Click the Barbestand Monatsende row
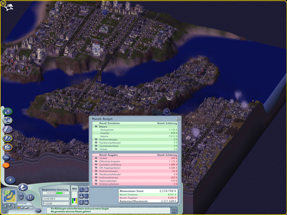 [x=148, y=201]
